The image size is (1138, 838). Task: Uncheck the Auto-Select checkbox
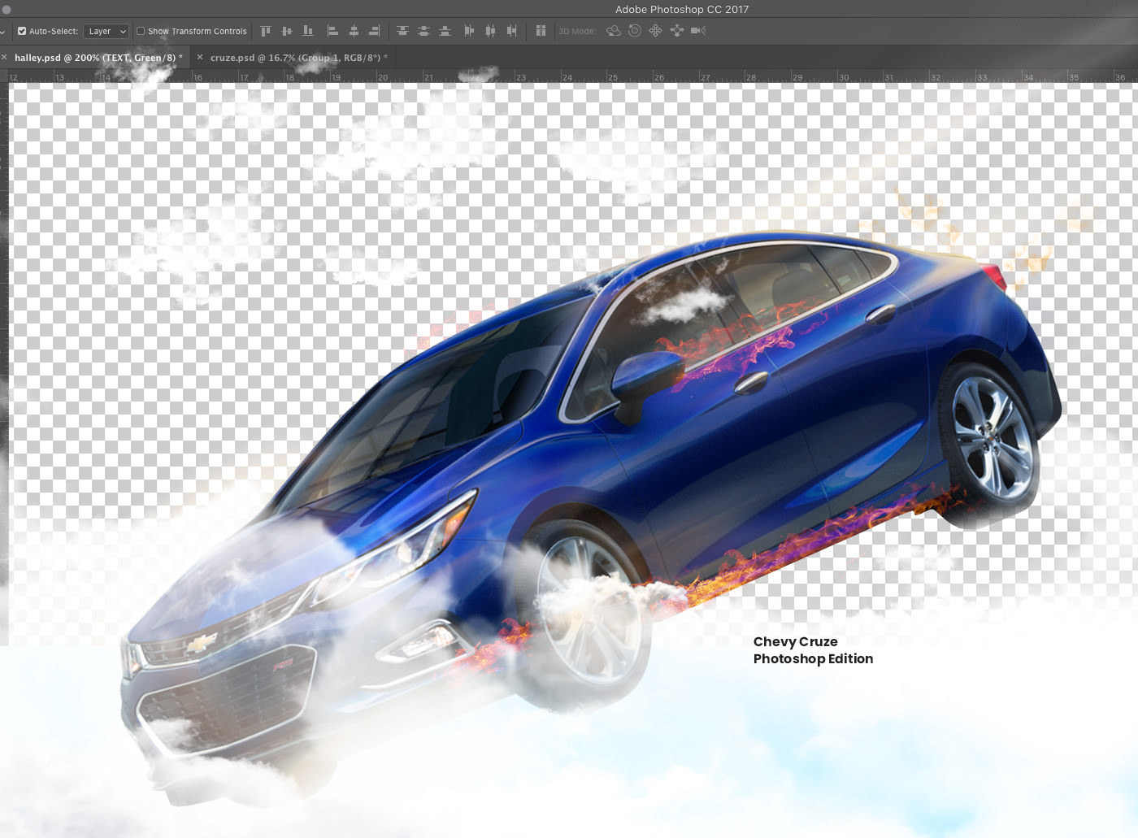[x=22, y=31]
